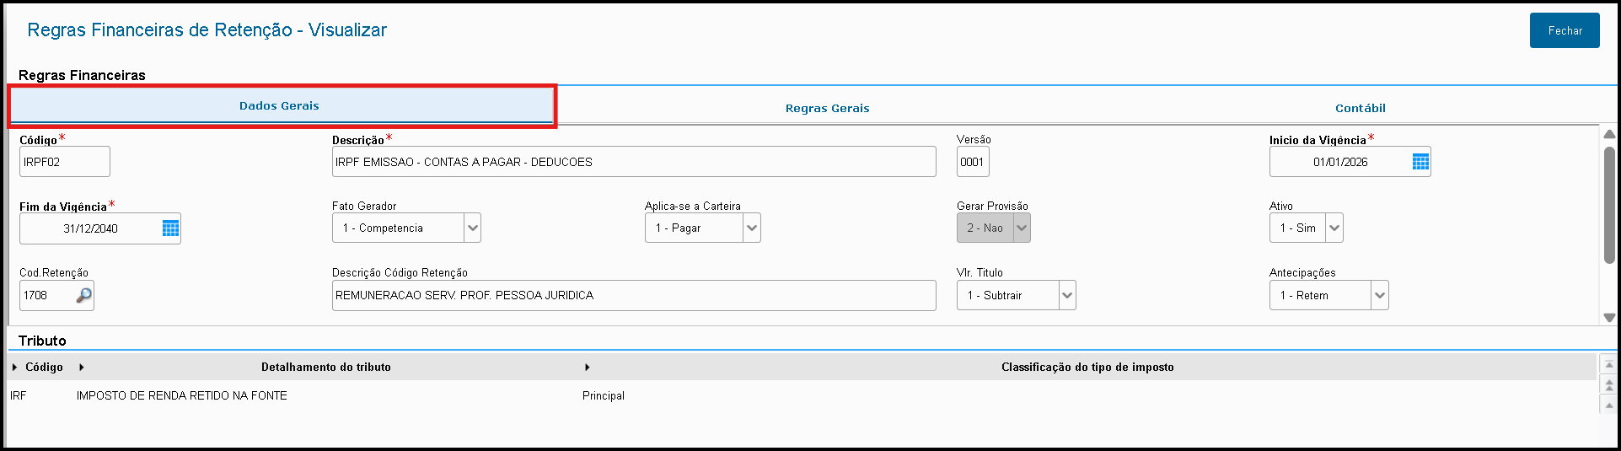Click the Fechar button
Image resolution: width=1621 pixels, height=451 pixels.
click(x=1564, y=30)
